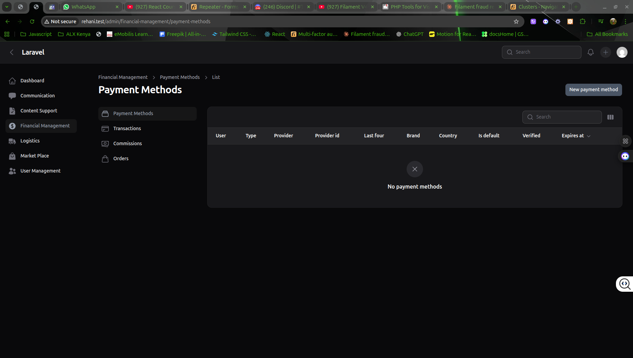Screen dimensions: 633x358
Task: Click the Brand column header
Action: click(413, 136)
